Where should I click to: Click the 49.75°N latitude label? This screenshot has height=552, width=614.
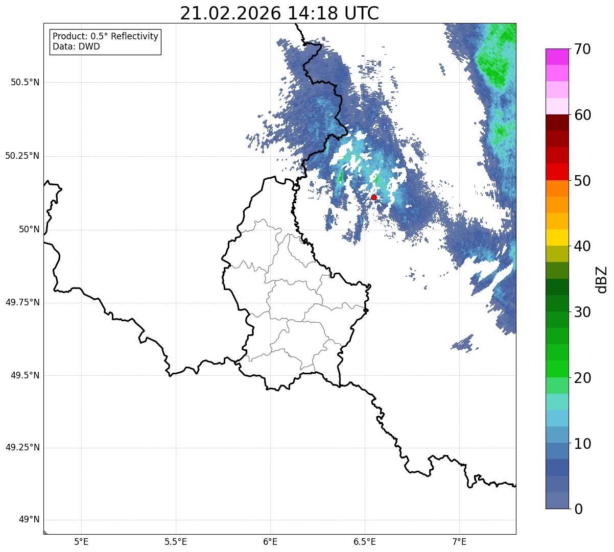22,302
